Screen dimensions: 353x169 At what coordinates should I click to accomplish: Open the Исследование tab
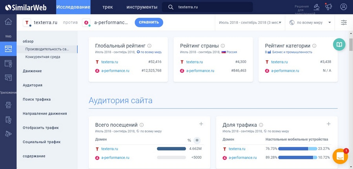click(x=73, y=7)
